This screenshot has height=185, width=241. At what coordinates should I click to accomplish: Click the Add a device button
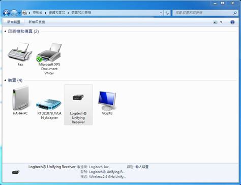14,22
